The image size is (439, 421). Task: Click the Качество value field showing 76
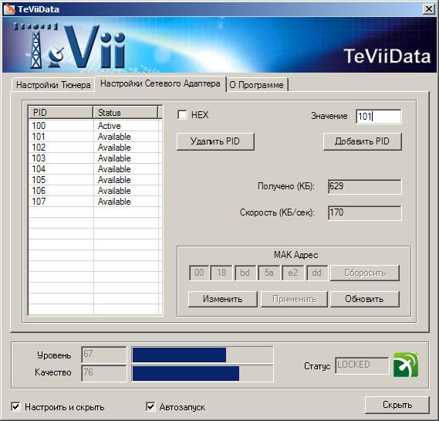tap(104, 373)
